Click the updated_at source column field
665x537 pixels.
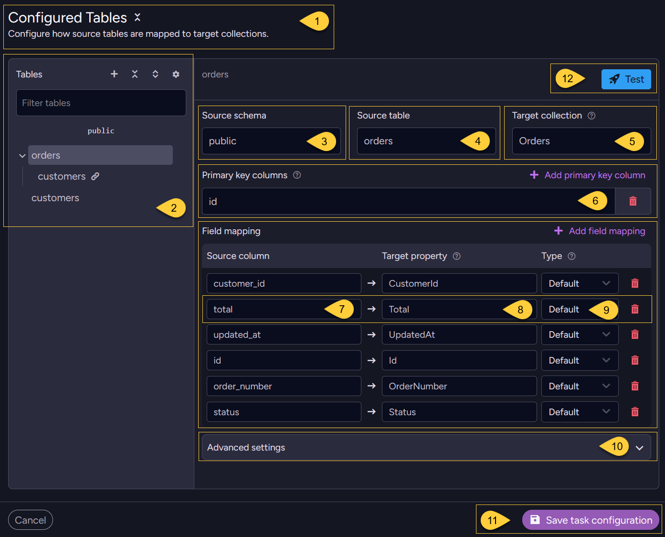click(284, 334)
